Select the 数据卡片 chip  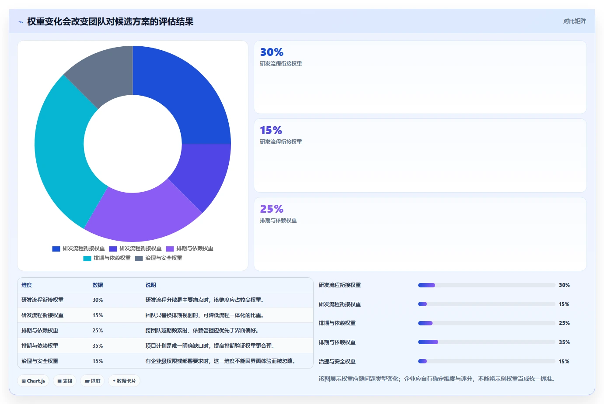click(x=124, y=381)
